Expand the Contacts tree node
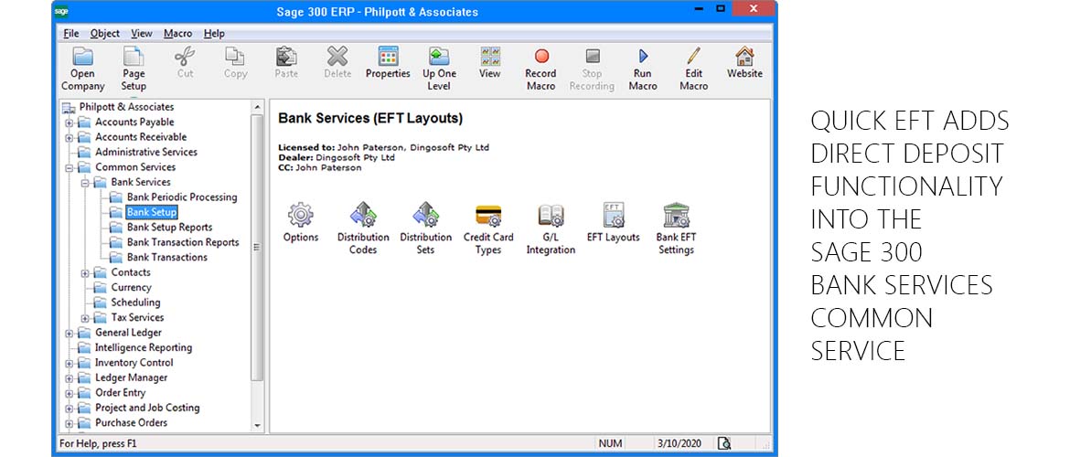 (x=85, y=273)
